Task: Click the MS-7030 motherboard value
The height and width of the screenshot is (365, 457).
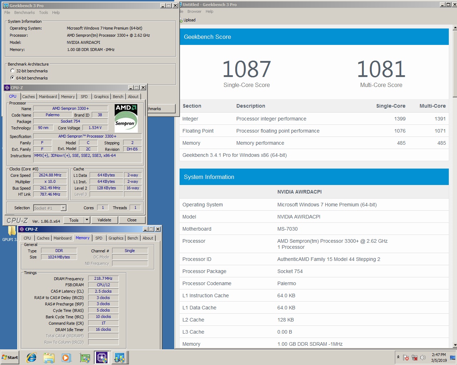Action: click(x=287, y=229)
